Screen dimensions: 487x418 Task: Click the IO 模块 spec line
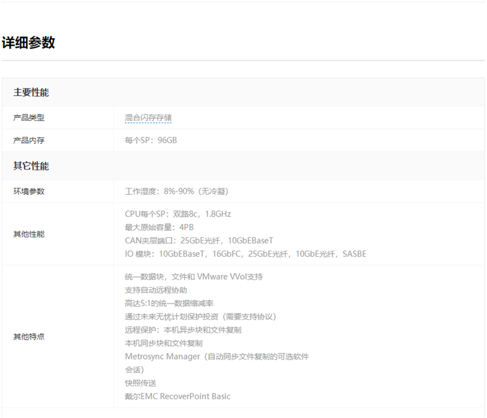pyautogui.click(x=245, y=254)
